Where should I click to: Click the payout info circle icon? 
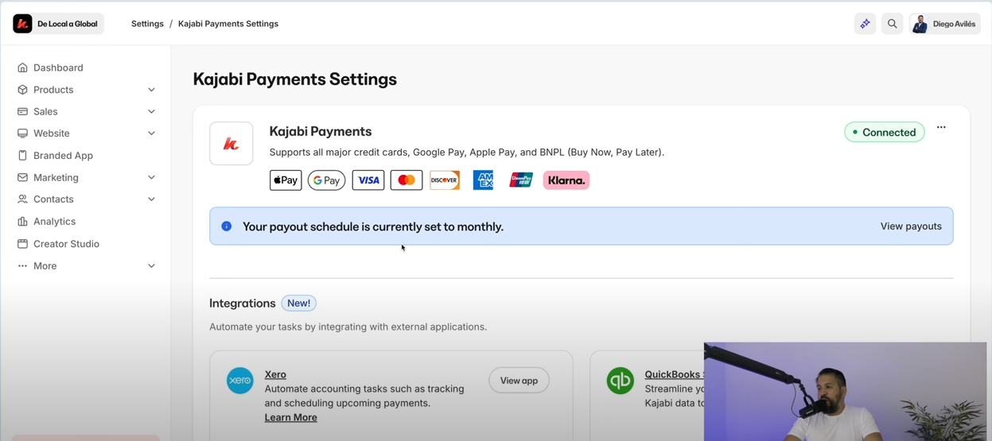[x=227, y=226]
